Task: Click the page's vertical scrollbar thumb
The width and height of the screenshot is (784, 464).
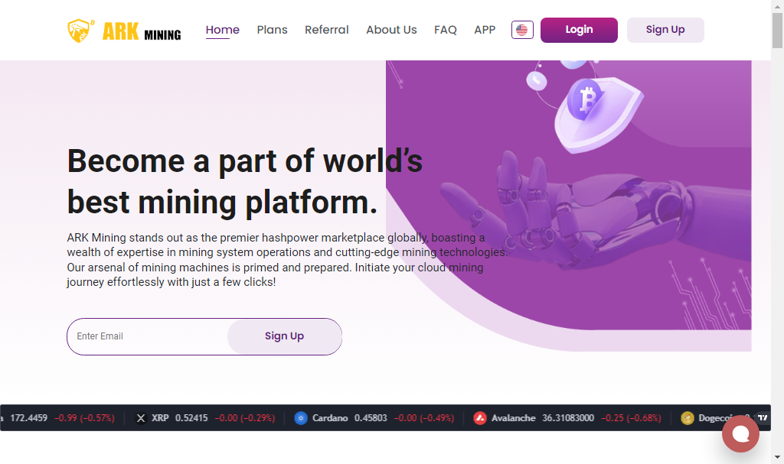Action: [777, 27]
